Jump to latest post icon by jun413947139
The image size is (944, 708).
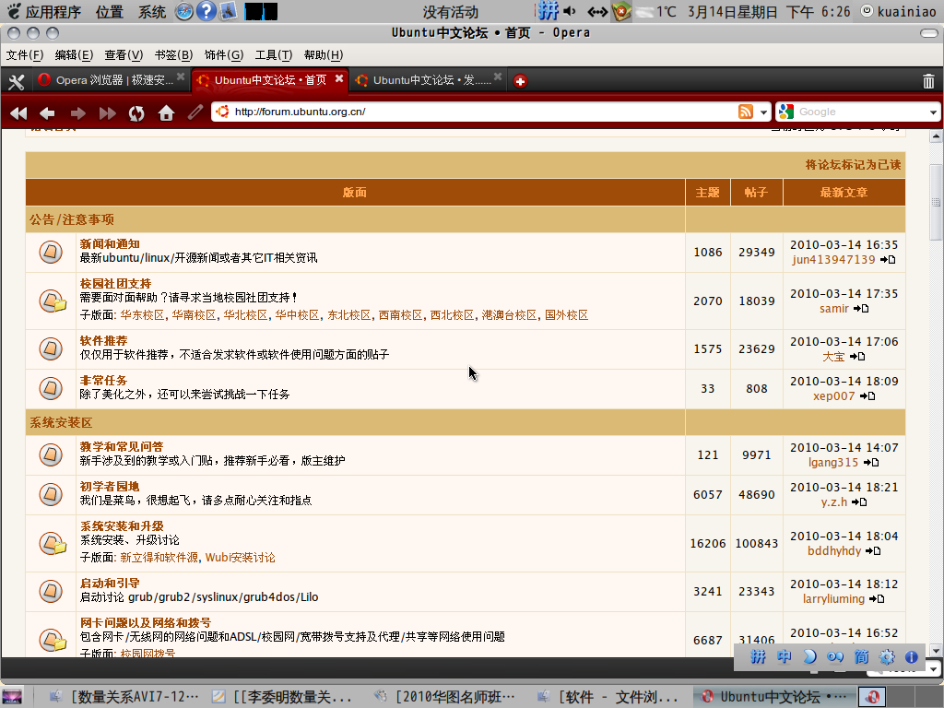coord(888,259)
